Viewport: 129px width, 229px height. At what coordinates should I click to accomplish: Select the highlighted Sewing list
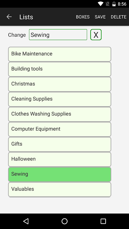(x=60, y=174)
